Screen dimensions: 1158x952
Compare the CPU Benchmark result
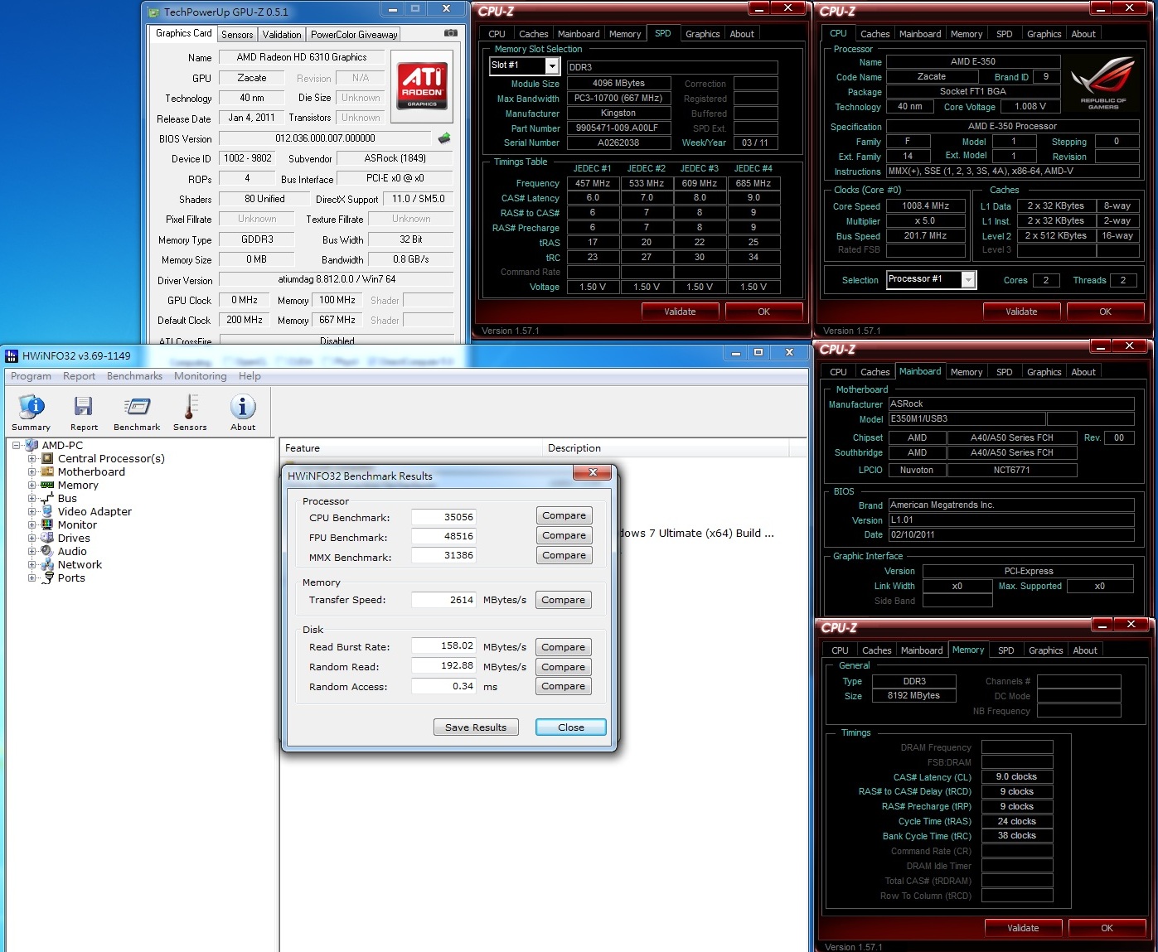[x=564, y=515]
